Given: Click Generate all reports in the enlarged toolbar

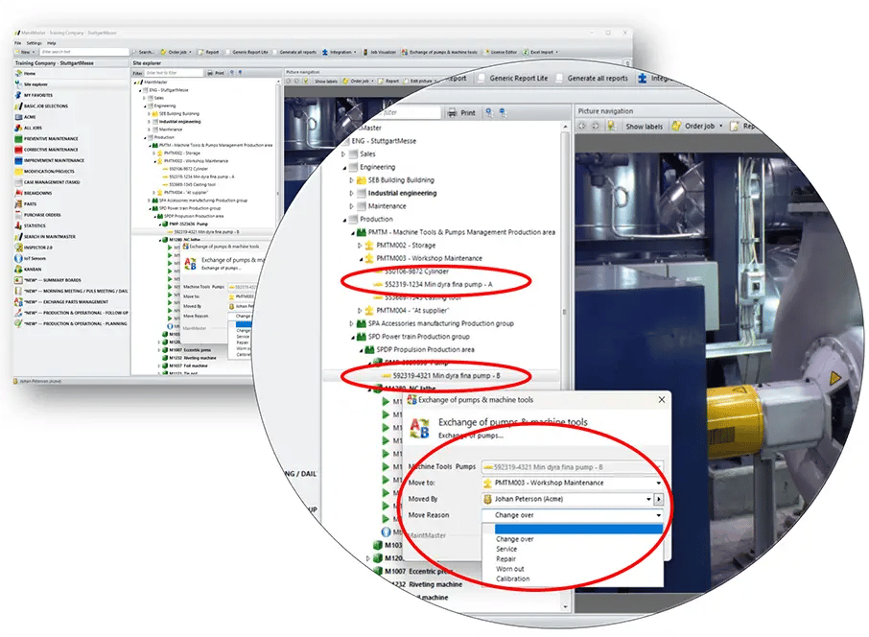Looking at the screenshot, I should pyautogui.click(x=592, y=78).
